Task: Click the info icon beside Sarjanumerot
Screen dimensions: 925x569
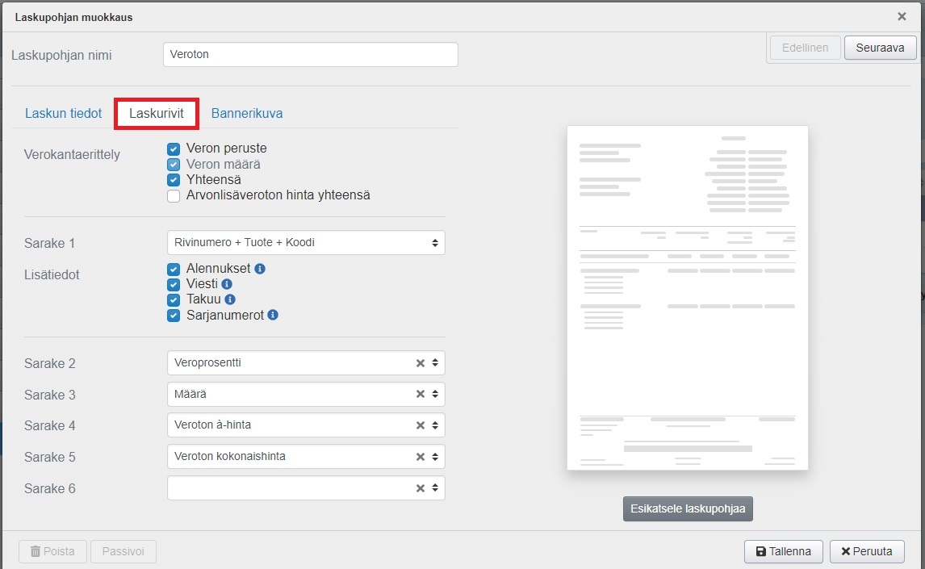Action: [273, 315]
